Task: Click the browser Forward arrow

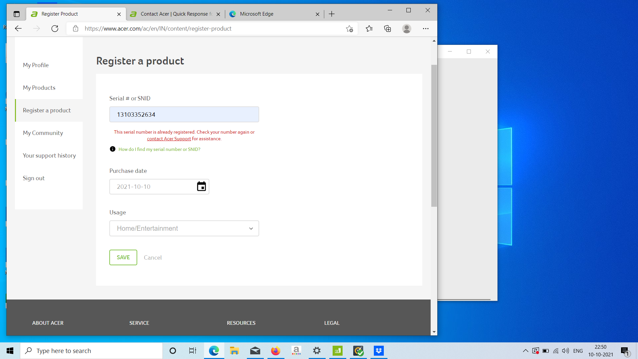Action: pos(37,29)
